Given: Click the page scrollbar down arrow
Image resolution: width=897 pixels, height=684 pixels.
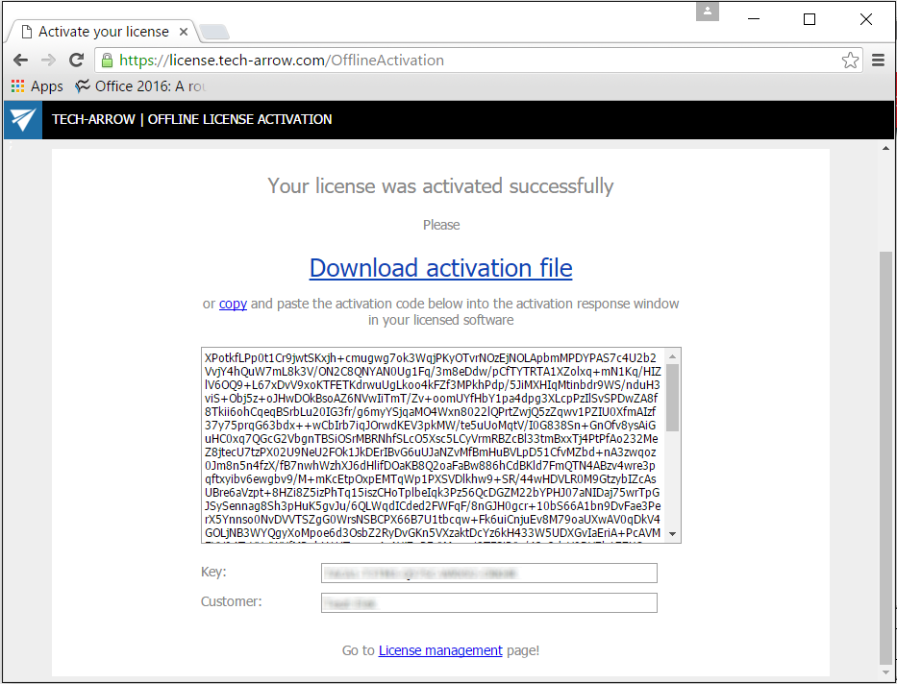Looking at the screenshot, I should tap(885, 672).
